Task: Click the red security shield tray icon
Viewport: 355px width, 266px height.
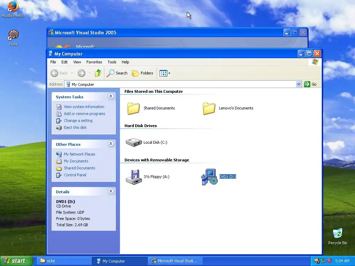Action: (329, 261)
